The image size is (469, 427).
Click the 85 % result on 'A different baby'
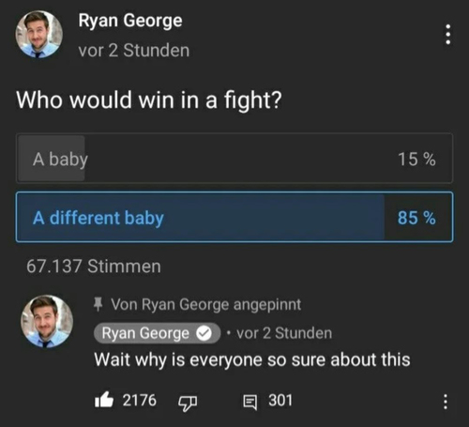(416, 218)
